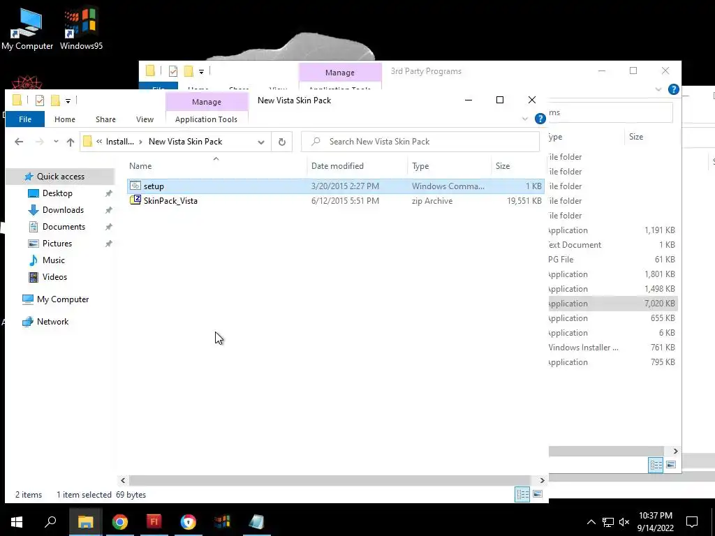Open the red Fl app on taskbar
Image resolution: width=715 pixels, height=536 pixels.
(154, 521)
